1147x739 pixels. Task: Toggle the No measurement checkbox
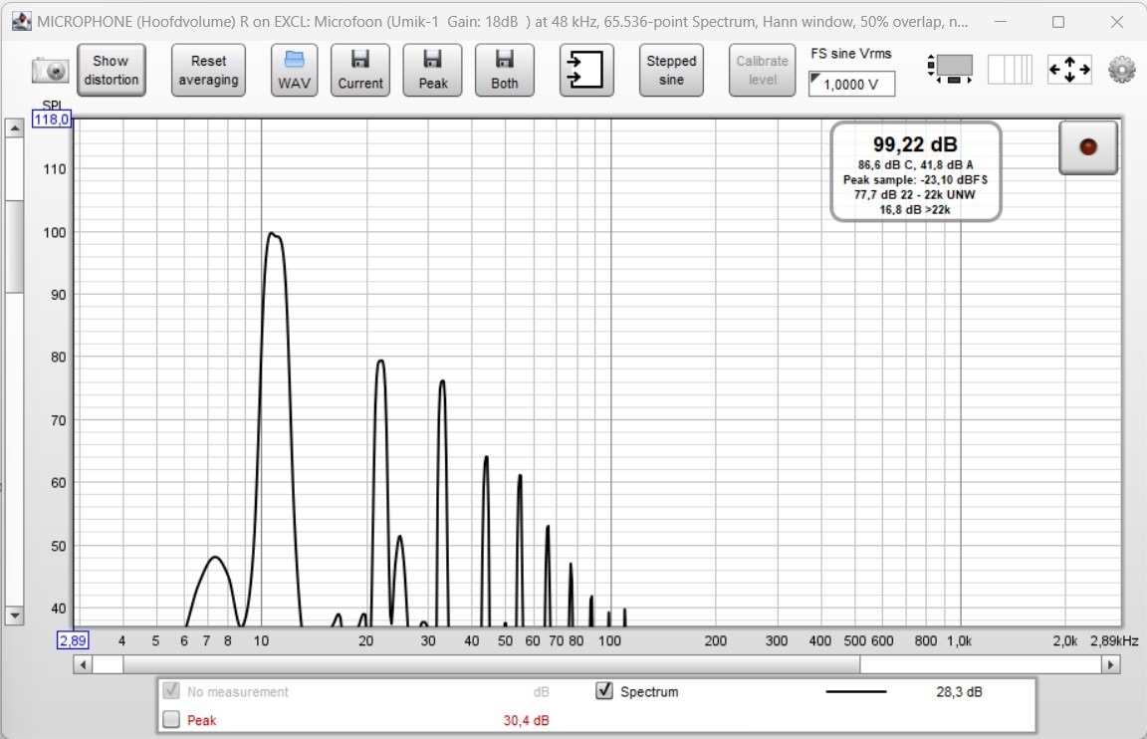coord(171,691)
